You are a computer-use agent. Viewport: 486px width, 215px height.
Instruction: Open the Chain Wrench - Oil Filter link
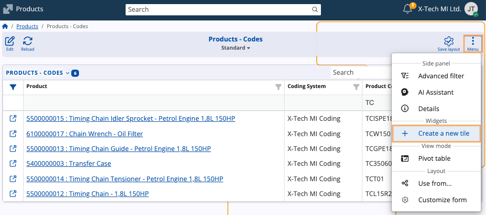click(85, 134)
